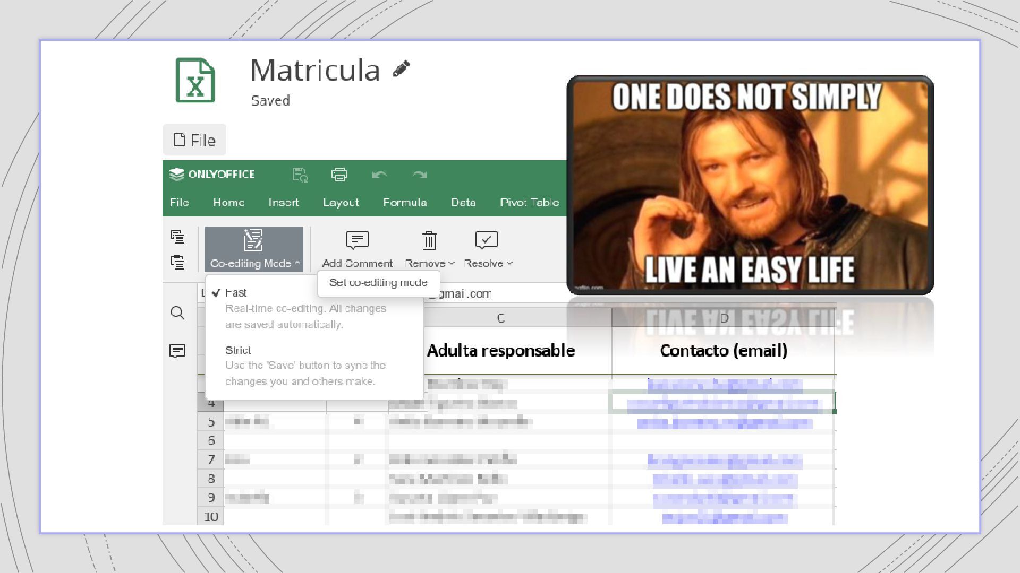Screen dimensions: 1020x573
Task: Click the green Excel file icon
Action: (195, 80)
